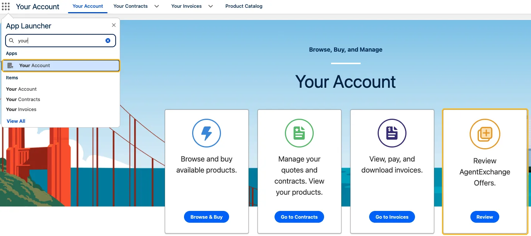
Task: Open Your Invoices under Items
Action: click(x=21, y=110)
